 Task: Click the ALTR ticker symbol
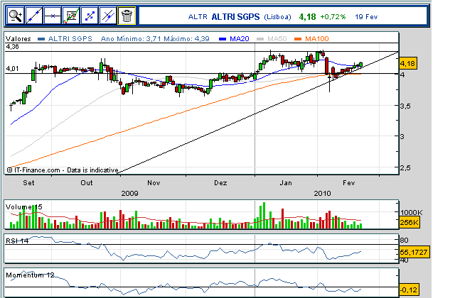coord(198,17)
